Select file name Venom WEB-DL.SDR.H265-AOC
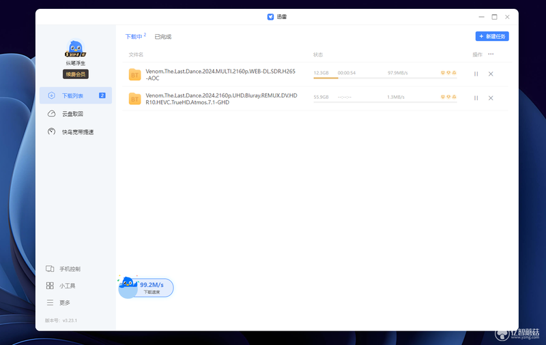Screen dimensions: 546x345 tap(220, 74)
